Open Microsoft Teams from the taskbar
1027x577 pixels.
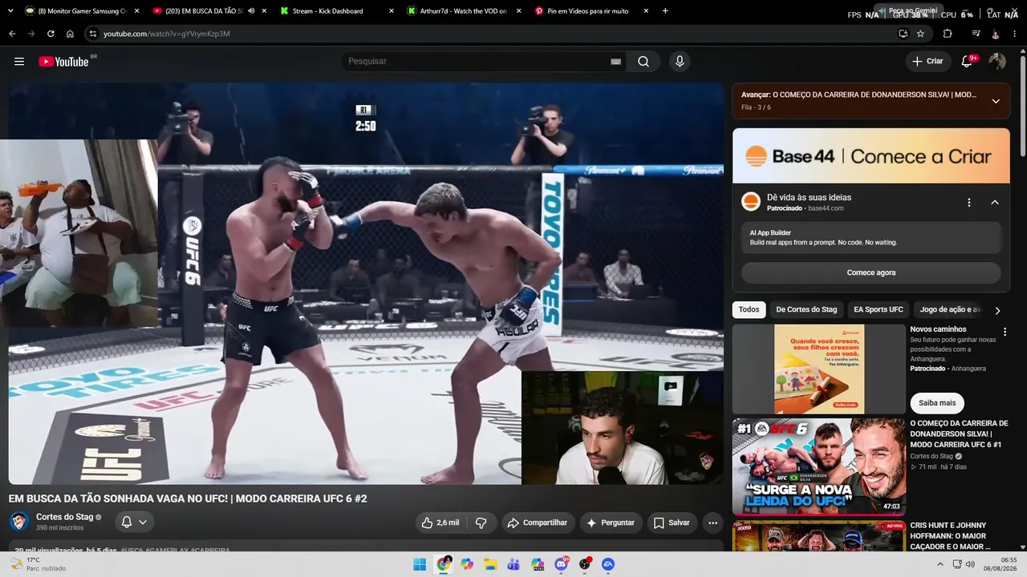pos(514,564)
